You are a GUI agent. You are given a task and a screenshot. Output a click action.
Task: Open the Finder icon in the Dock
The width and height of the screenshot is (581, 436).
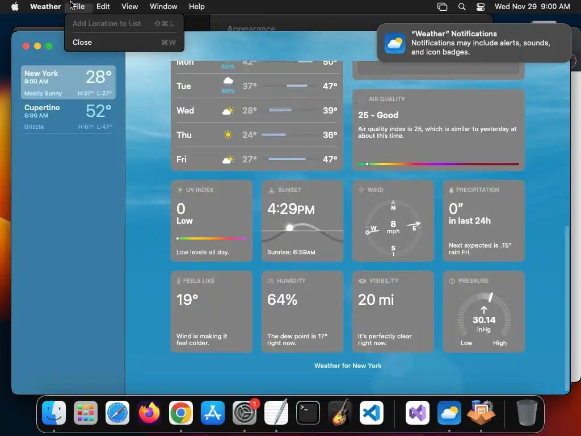click(x=54, y=413)
